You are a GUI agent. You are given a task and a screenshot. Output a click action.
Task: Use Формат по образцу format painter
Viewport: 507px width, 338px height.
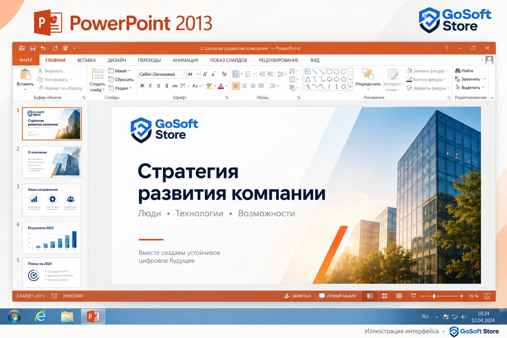[x=60, y=88]
